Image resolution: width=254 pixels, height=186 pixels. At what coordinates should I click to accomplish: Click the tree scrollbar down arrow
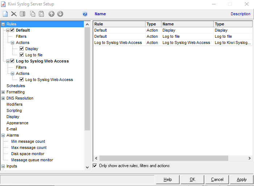87,167
